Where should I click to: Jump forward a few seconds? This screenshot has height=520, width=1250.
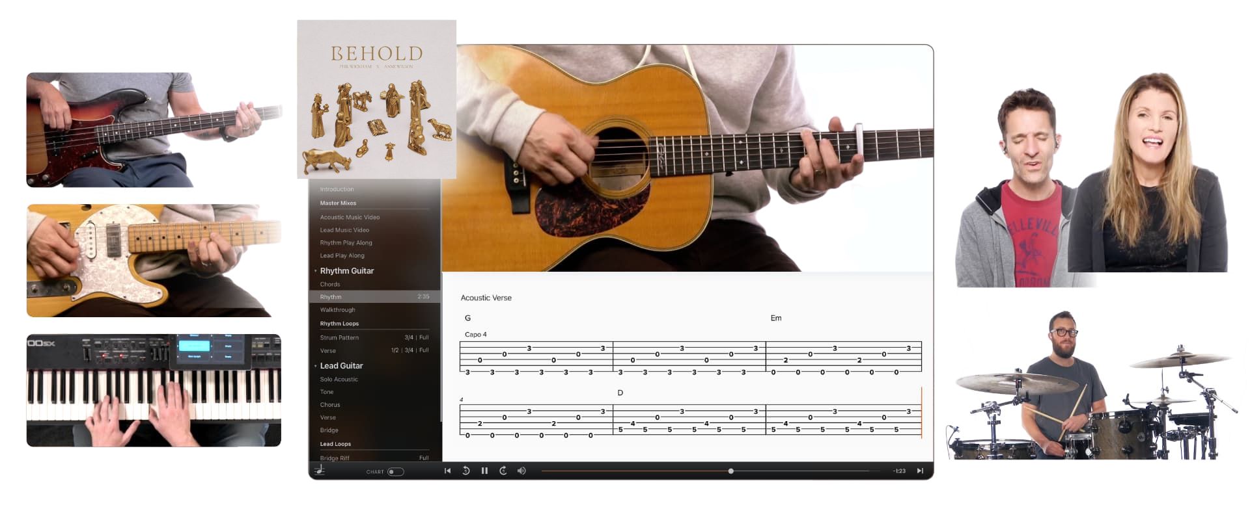[503, 471]
